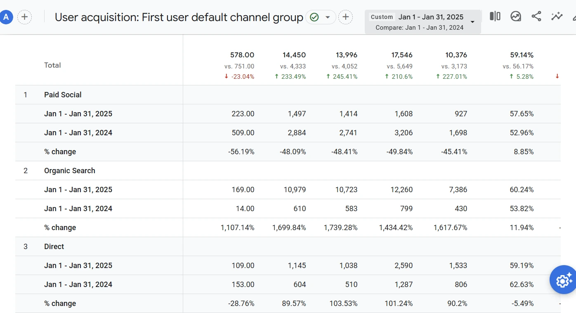Open the edit comparisons columns icon

pyautogui.click(x=495, y=16)
